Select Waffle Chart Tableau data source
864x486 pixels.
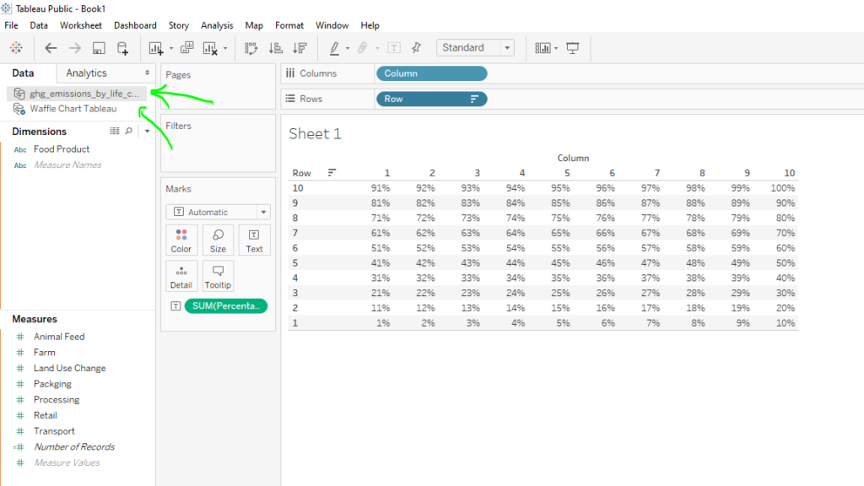click(x=73, y=109)
